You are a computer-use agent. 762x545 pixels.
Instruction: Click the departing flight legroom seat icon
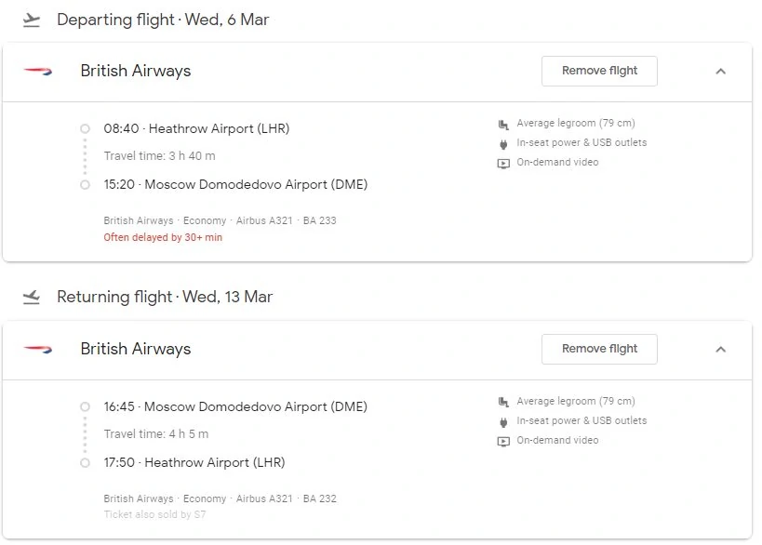[503, 125]
